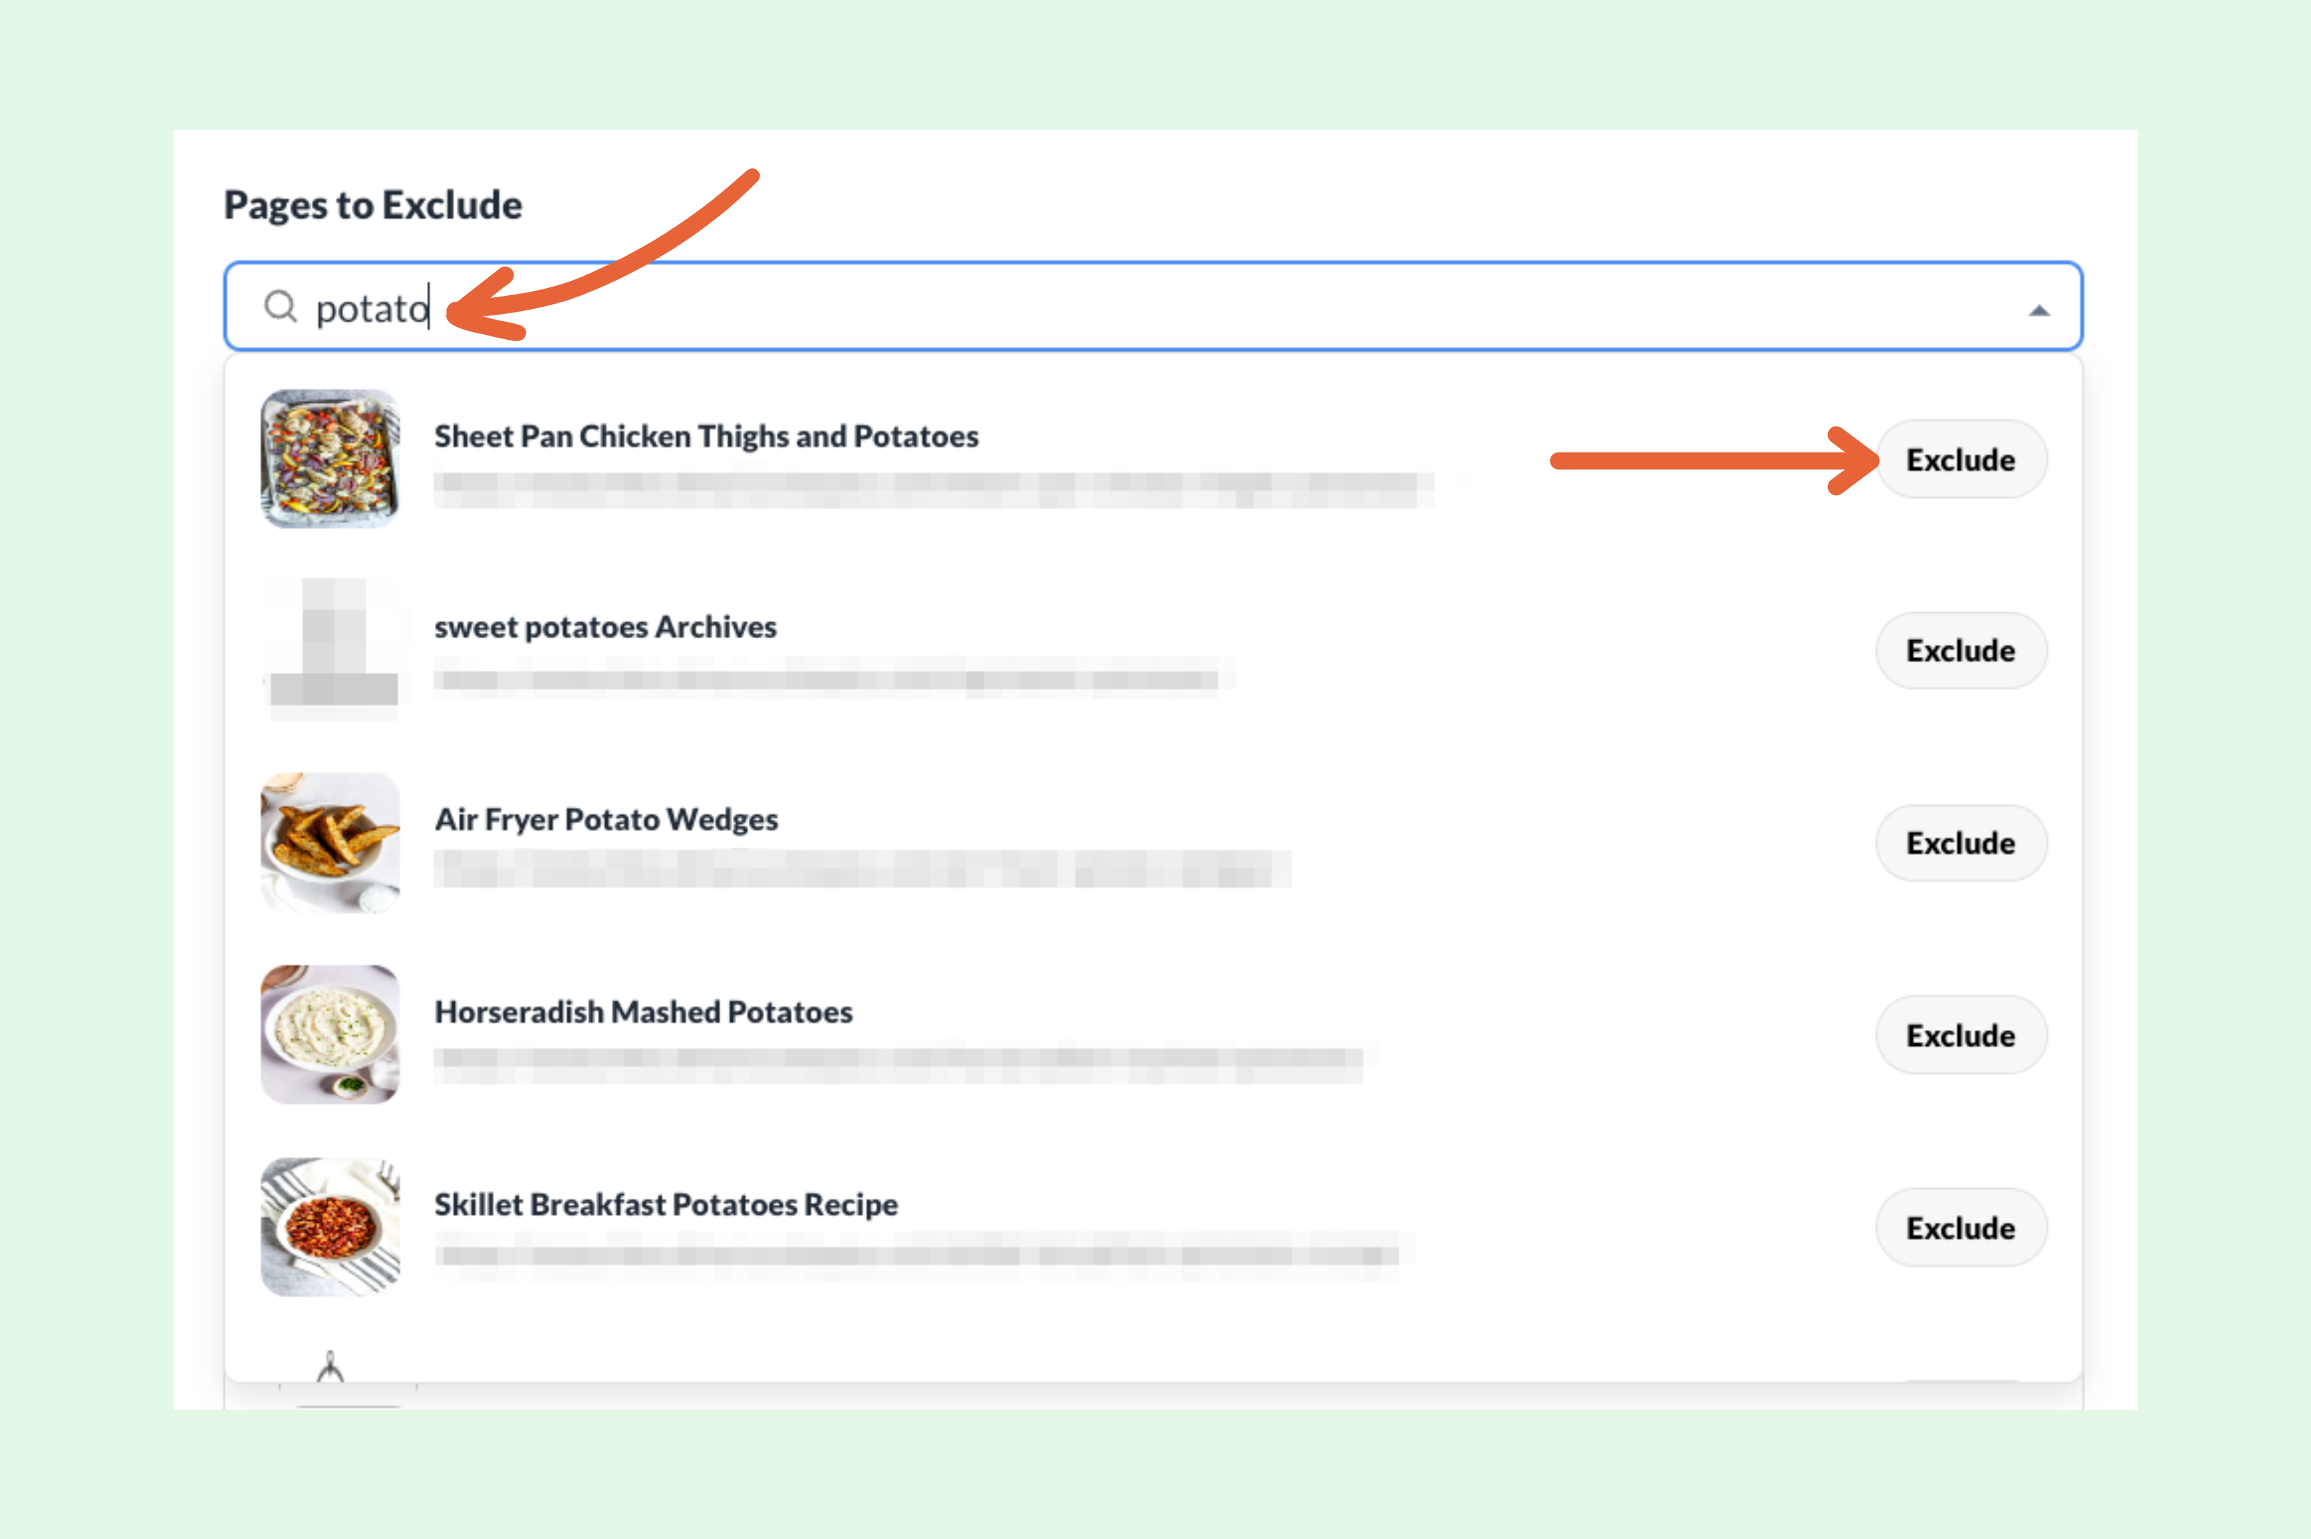Click the blurred URL under Air Fryer Potato Wedges
This screenshot has width=2311, height=1539.
click(x=862, y=868)
